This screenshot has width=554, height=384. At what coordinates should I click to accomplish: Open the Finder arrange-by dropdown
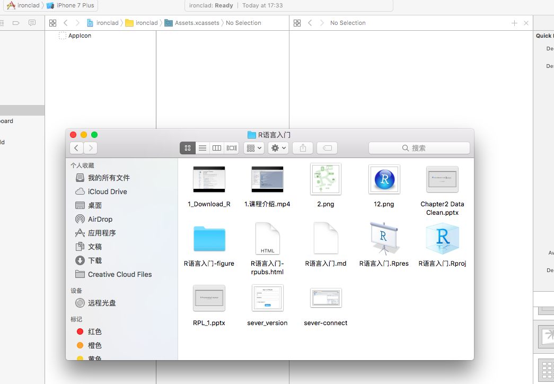254,148
